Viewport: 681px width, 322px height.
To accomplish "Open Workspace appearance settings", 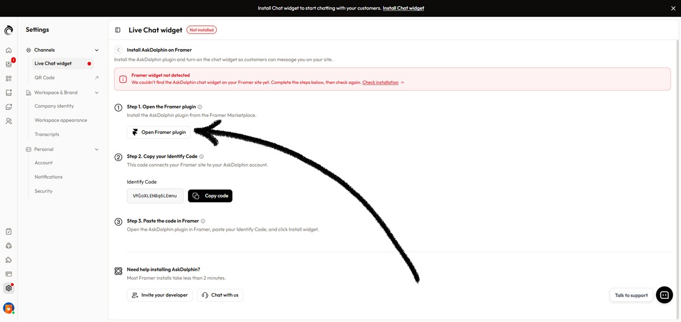I will tap(61, 120).
